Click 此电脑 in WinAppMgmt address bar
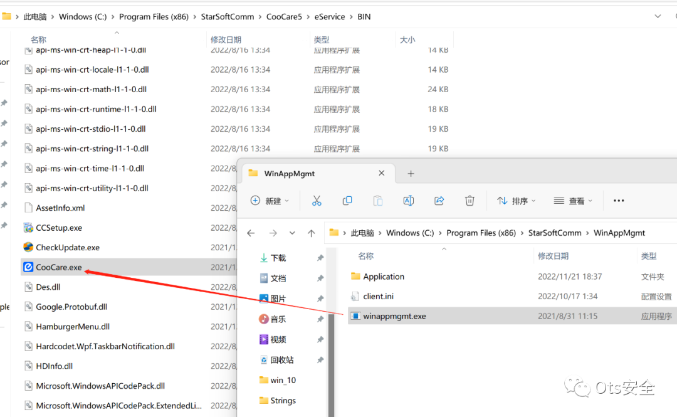Screen dimensions: 677x417 pyautogui.click(x=362, y=233)
